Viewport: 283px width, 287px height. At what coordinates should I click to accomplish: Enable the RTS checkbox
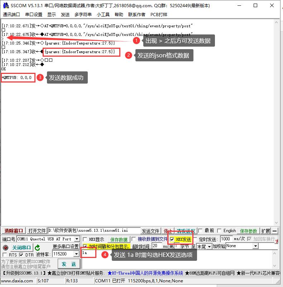pos(5,255)
